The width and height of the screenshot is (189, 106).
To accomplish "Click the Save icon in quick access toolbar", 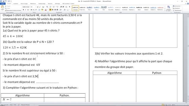I will click(3, 1).
